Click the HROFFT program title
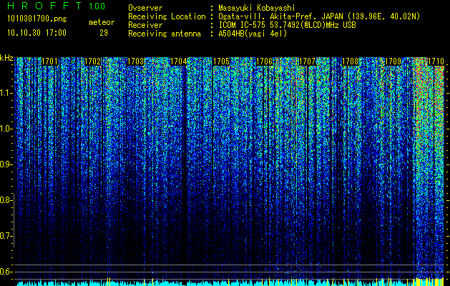The height and width of the screenshot is (286, 450). (x=44, y=6)
